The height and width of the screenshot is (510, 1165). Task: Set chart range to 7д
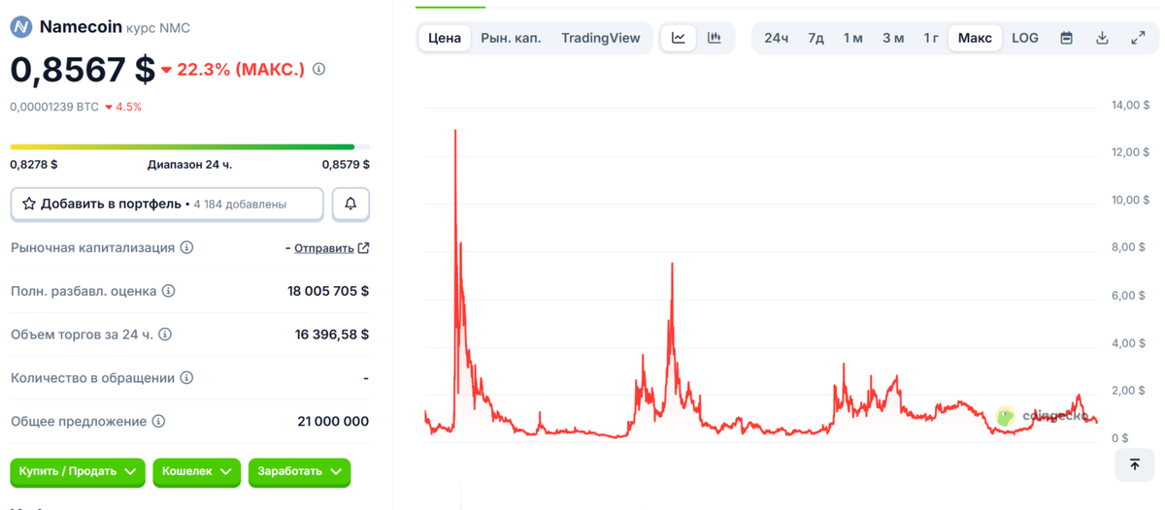pyautogui.click(x=816, y=38)
